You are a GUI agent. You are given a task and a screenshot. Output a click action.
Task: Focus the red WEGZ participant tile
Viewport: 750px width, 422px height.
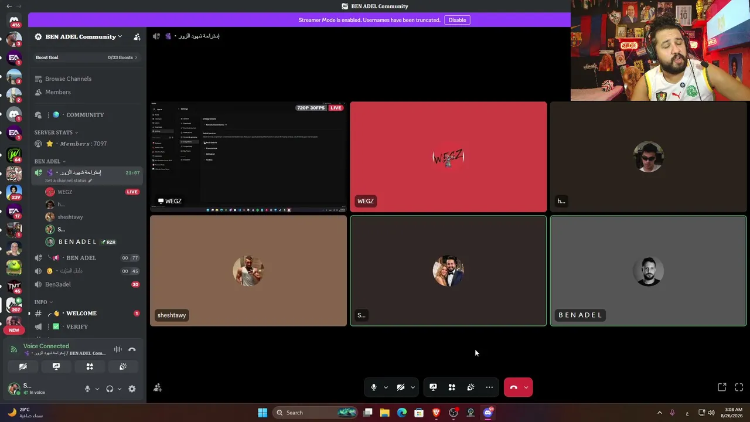(448, 157)
